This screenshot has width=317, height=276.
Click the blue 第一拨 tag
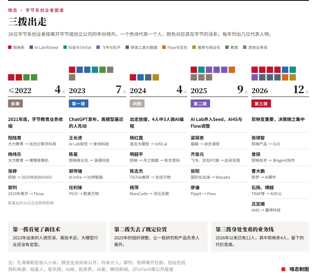click(78, 104)
